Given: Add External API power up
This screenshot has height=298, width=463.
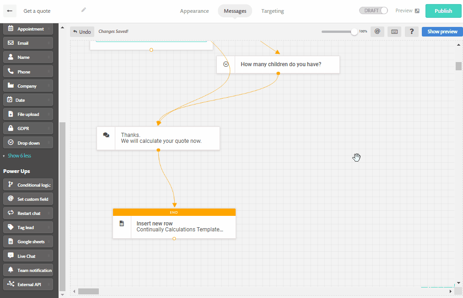Looking at the screenshot, I should (28, 284).
